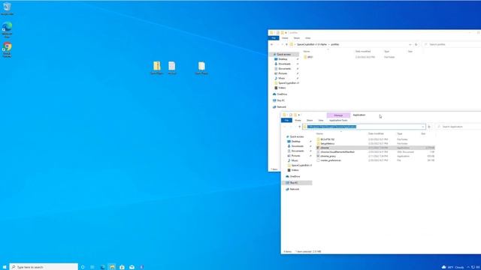This screenshot has height=270, width=481.
Task: Open File Explorer taskbar icon
Action: pos(112,267)
